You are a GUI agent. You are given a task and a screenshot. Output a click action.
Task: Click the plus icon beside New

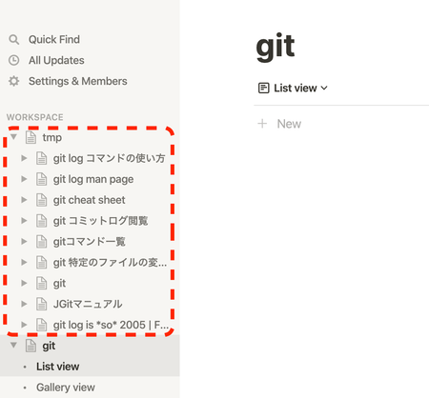[262, 124]
